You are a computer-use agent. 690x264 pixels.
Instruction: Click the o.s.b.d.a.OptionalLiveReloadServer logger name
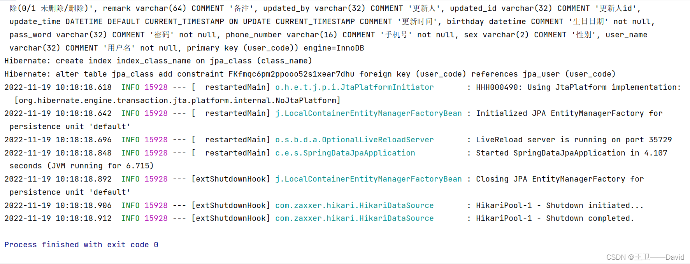[354, 140]
